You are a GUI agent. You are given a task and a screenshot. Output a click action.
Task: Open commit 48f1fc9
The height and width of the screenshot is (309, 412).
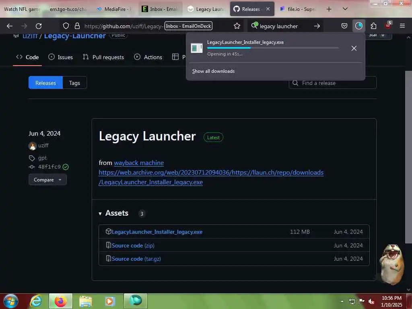point(49,167)
